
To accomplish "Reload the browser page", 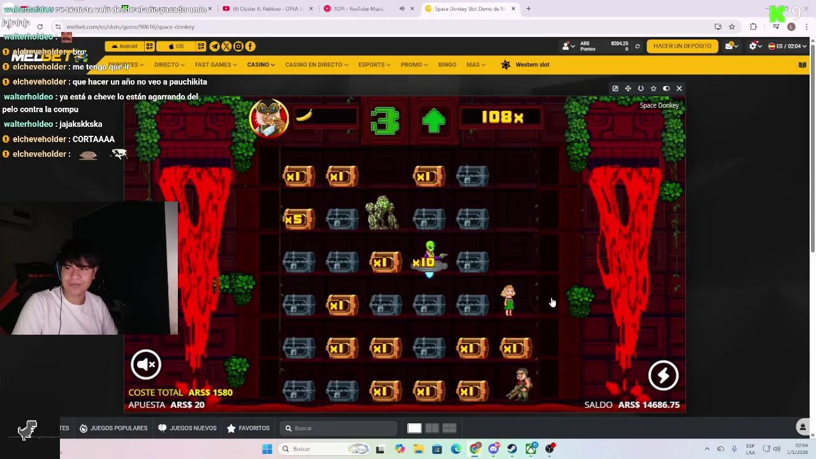I will pos(40,27).
